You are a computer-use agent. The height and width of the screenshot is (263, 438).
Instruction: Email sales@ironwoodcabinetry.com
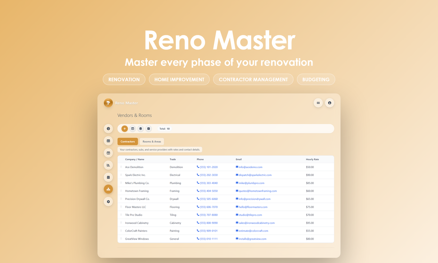pos(255,223)
